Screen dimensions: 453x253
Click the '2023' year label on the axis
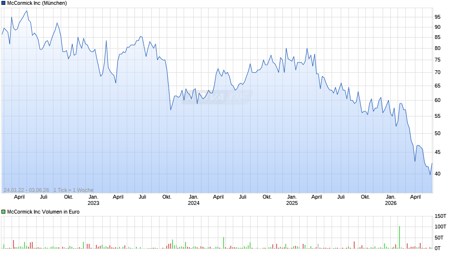93,203
